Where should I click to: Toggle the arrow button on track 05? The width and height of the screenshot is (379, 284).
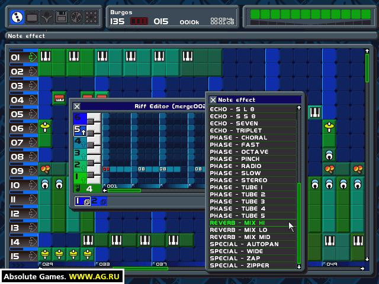[x=33, y=114]
